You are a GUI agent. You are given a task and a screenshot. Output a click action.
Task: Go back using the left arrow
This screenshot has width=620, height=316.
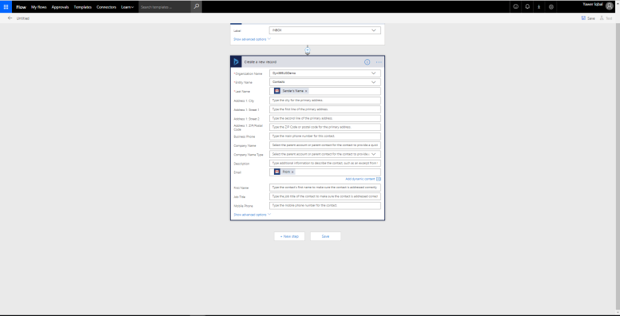[10, 18]
